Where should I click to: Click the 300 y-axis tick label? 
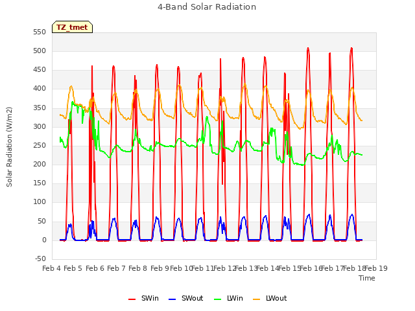[x=40, y=127]
